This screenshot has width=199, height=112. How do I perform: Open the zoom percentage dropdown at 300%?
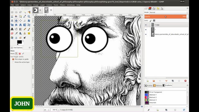pos(58,110)
